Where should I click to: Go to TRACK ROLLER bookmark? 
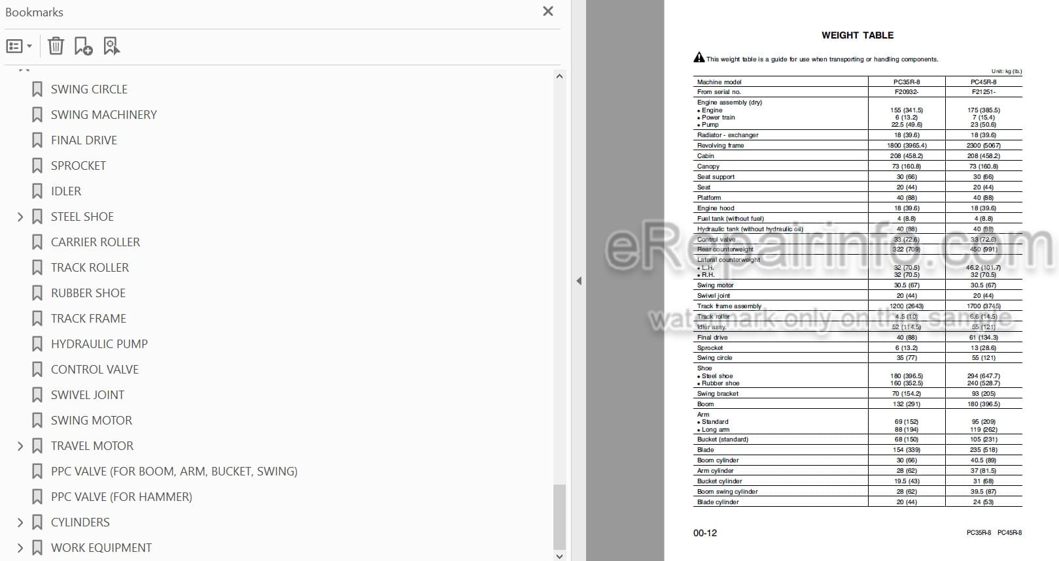[x=90, y=268]
